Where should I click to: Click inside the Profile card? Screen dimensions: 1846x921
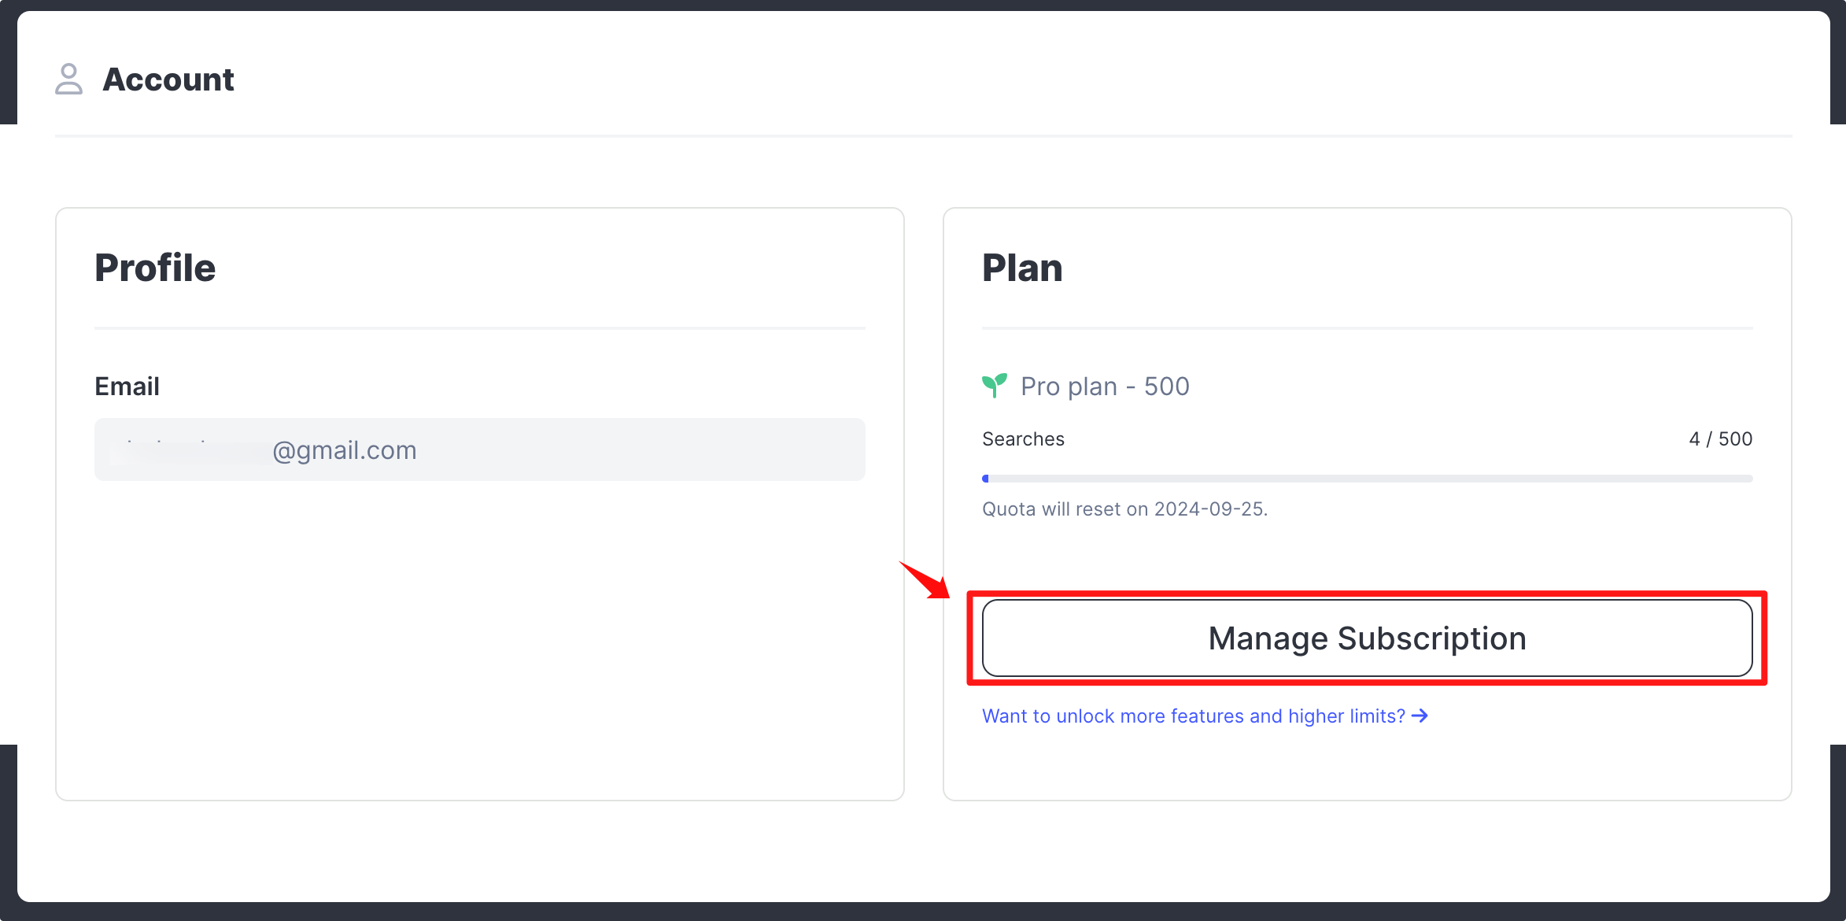(x=478, y=630)
